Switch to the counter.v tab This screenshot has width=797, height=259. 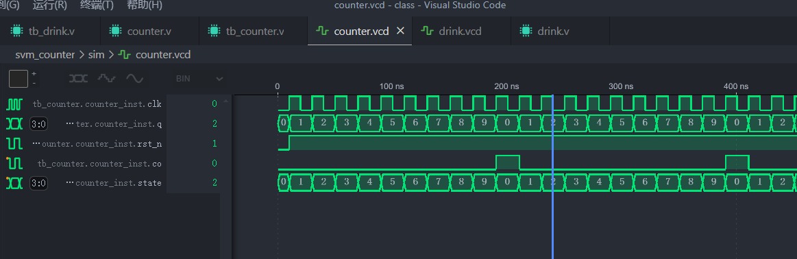149,31
